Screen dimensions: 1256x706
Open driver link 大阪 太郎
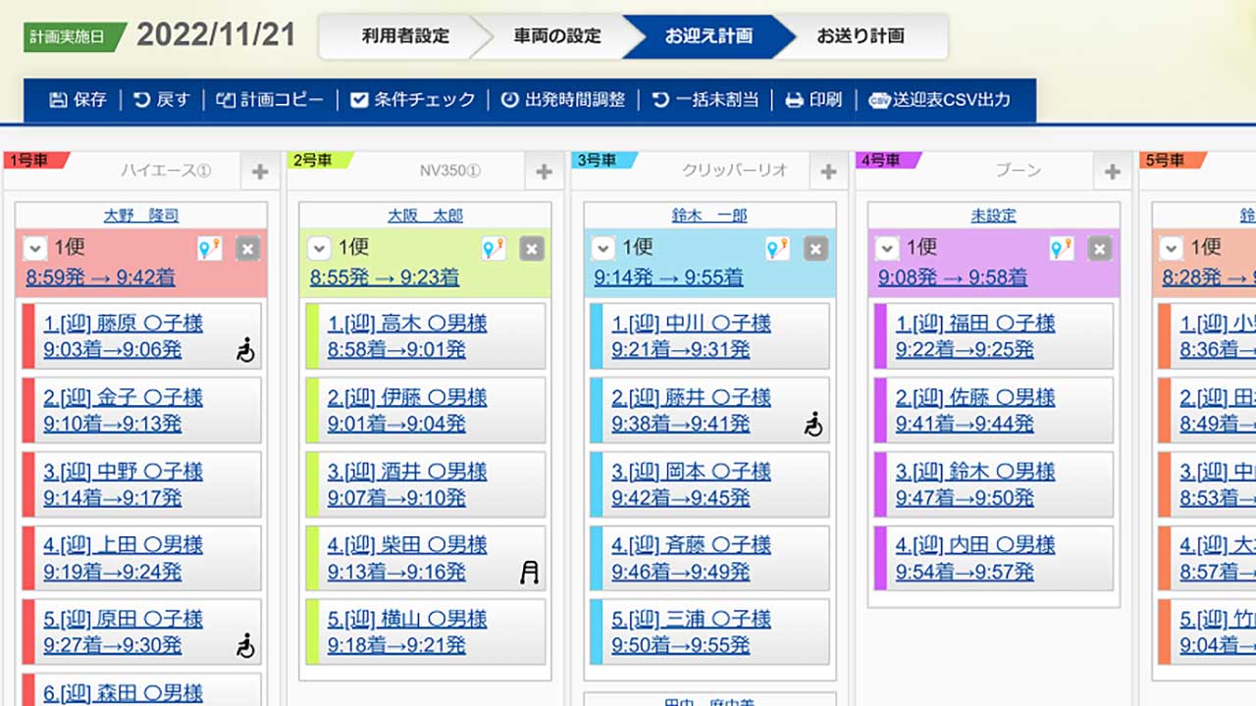[425, 215]
